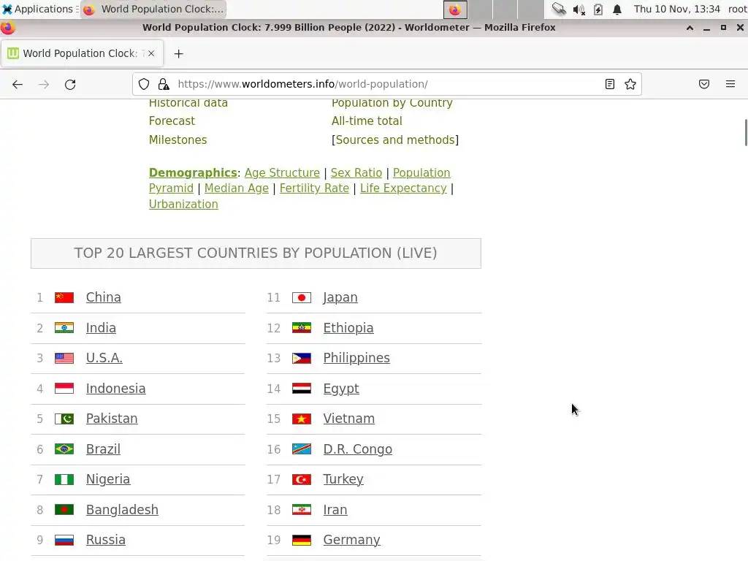The width and height of the screenshot is (748, 561).
Task: Open the D.R. Congo link
Action: [358, 449]
